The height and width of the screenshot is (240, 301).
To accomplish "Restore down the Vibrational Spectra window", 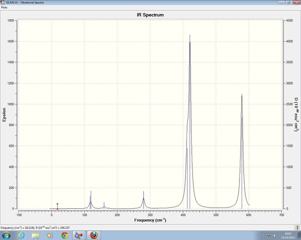I will [x=289, y=3].
